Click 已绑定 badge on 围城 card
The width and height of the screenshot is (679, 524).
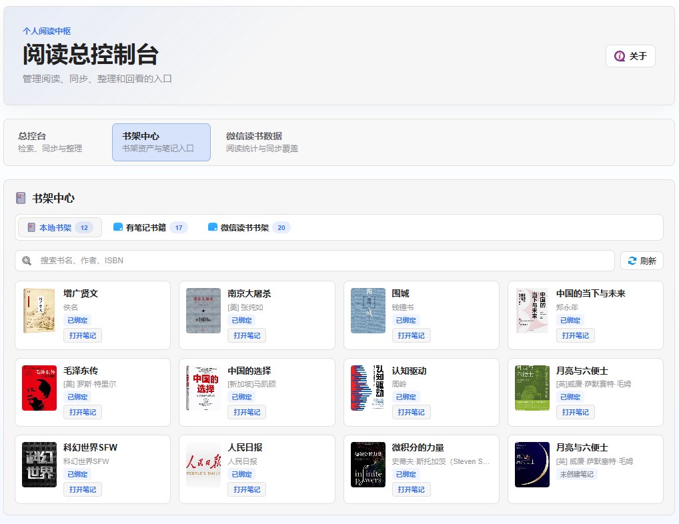[x=406, y=320]
